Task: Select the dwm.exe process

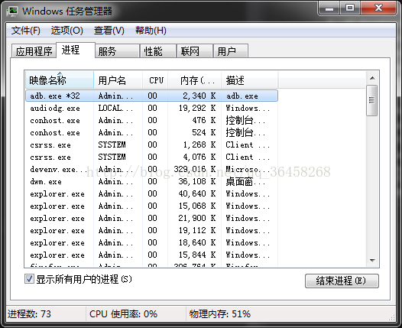Action: [x=151, y=181]
